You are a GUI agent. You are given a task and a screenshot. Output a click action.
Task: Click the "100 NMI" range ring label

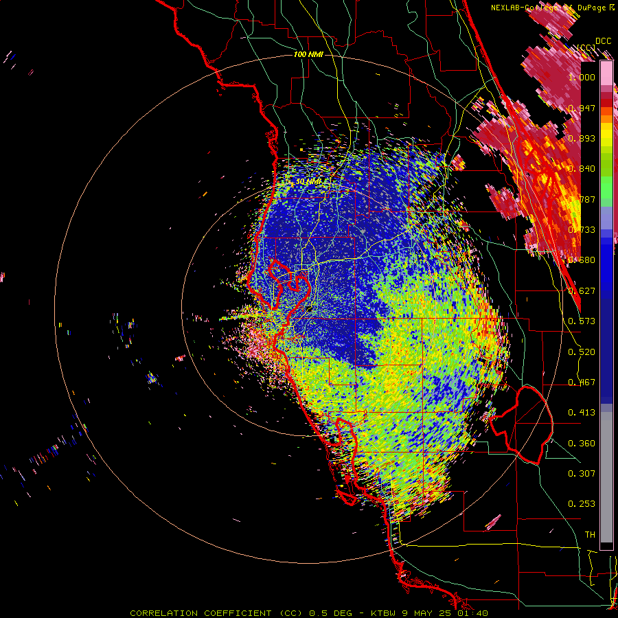pos(308,54)
